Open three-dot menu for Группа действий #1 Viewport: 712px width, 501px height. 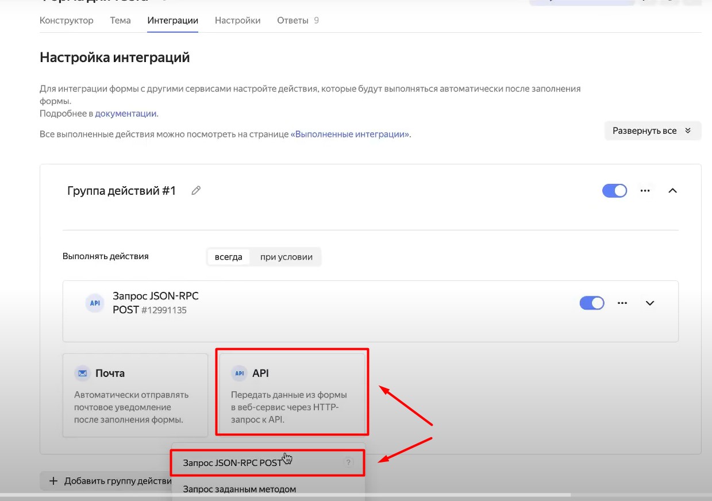click(645, 191)
